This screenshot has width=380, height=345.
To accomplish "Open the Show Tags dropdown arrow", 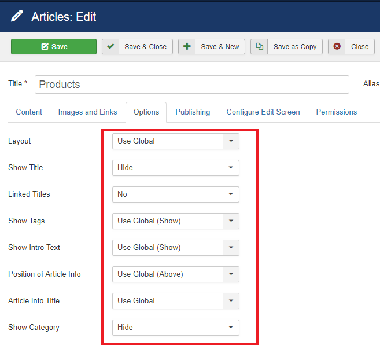I will (x=231, y=221).
